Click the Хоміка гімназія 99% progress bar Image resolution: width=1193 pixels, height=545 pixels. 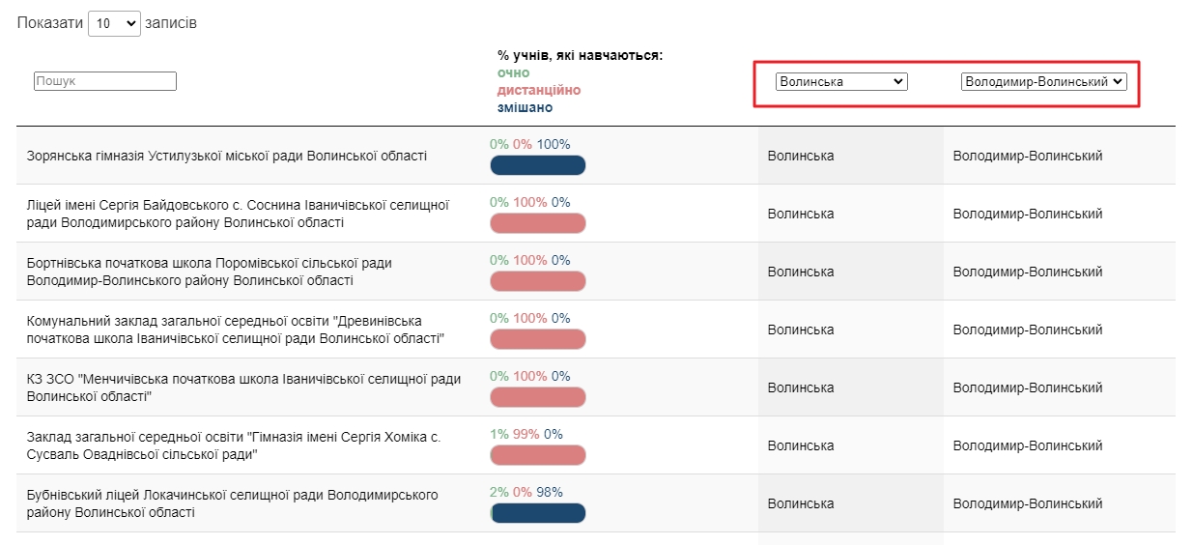(538, 455)
